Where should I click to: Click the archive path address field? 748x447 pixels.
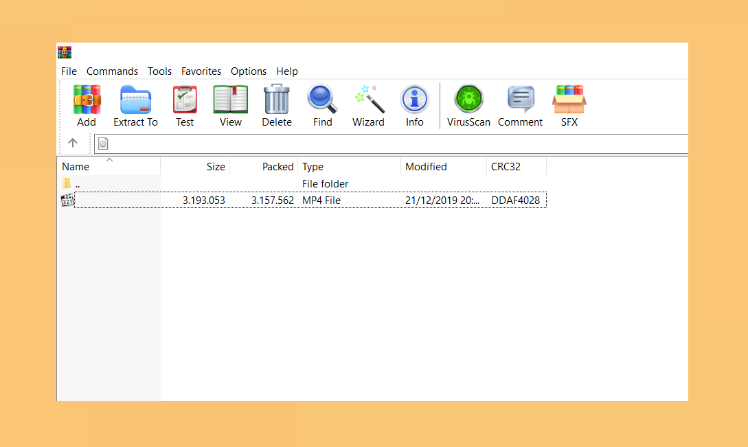(x=391, y=144)
